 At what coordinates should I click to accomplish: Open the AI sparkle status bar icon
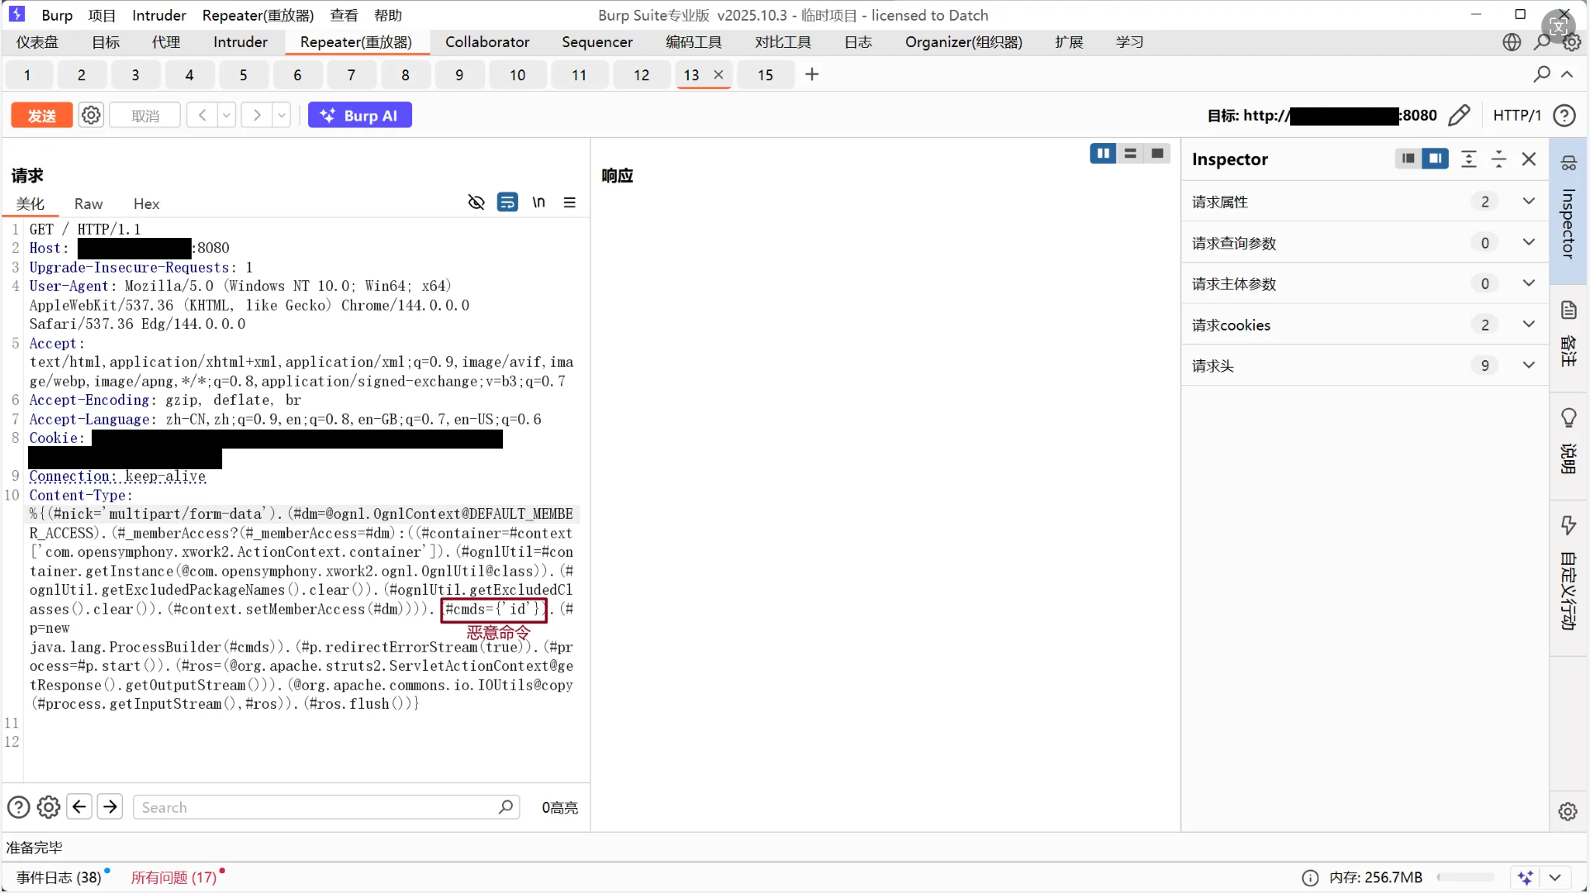(1526, 877)
